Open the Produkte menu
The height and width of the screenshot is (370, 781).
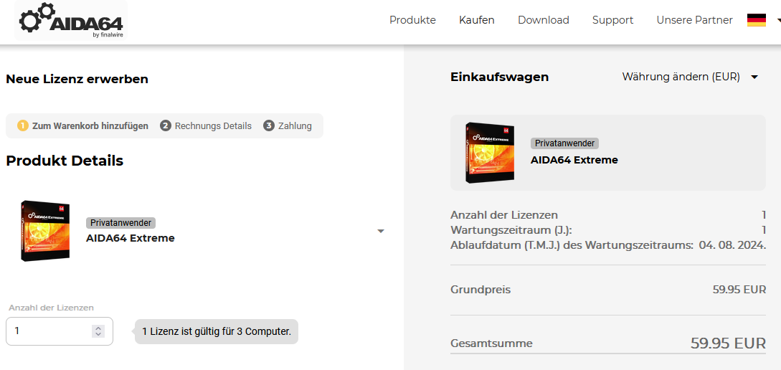pos(412,20)
